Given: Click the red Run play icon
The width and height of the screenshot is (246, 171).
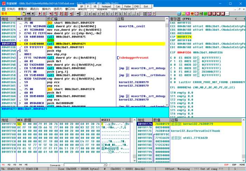Looking at the screenshot, I should coord(40,14).
